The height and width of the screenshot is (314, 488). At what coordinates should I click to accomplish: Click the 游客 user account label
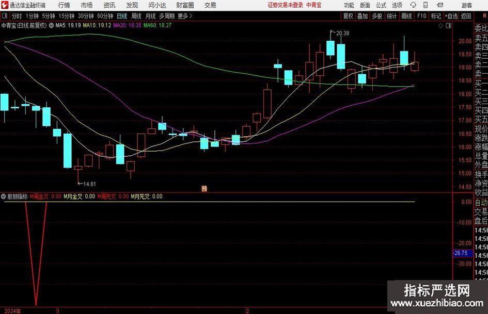click(466, 5)
